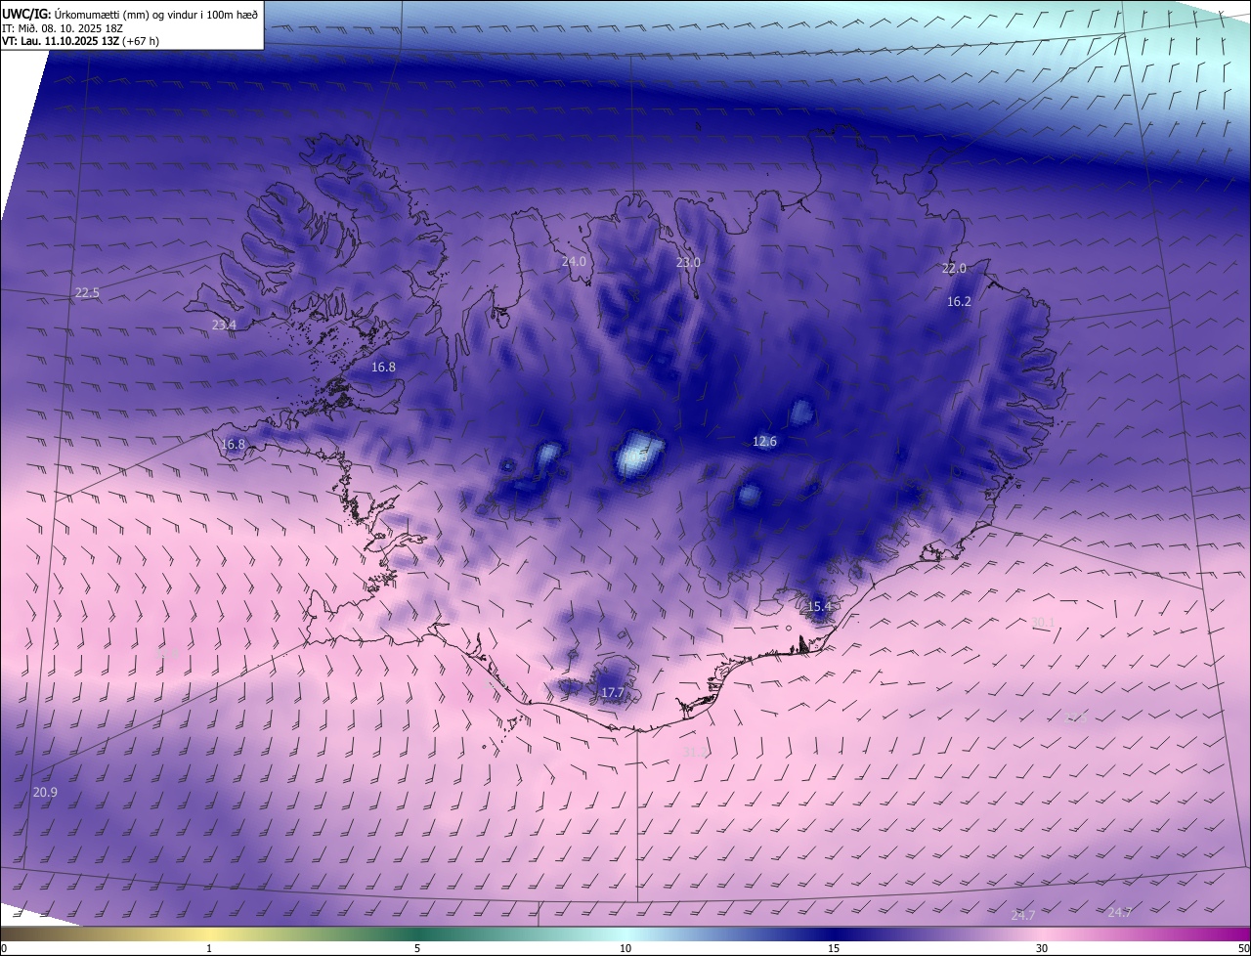Viewport: 1251px width, 956px height.
Task: Click the color scale tick labeled 50
Action: (x=1243, y=948)
